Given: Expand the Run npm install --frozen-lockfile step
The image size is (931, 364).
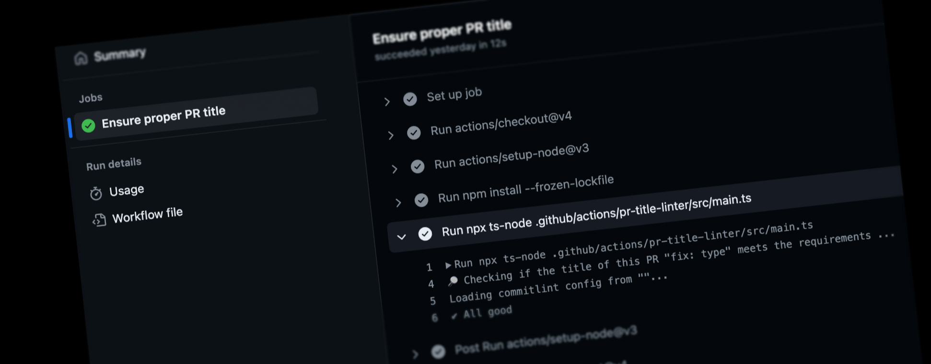Looking at the screenshot, I should (398, 203).
